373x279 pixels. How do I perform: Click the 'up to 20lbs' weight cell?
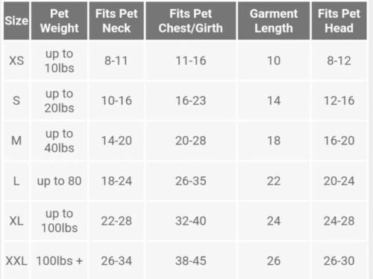59,100
